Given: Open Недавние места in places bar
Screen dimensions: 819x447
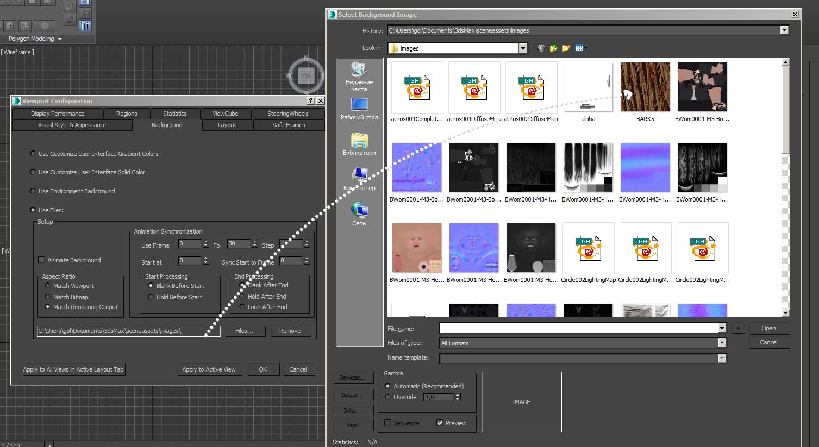Looking at the screenshot, I should [x=359, y=76].
